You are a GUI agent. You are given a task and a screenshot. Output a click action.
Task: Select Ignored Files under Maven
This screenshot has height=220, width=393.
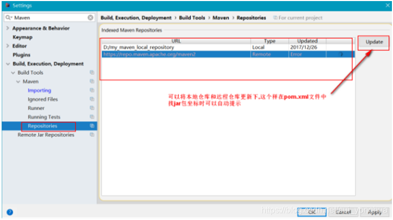[x=43, y=99]
